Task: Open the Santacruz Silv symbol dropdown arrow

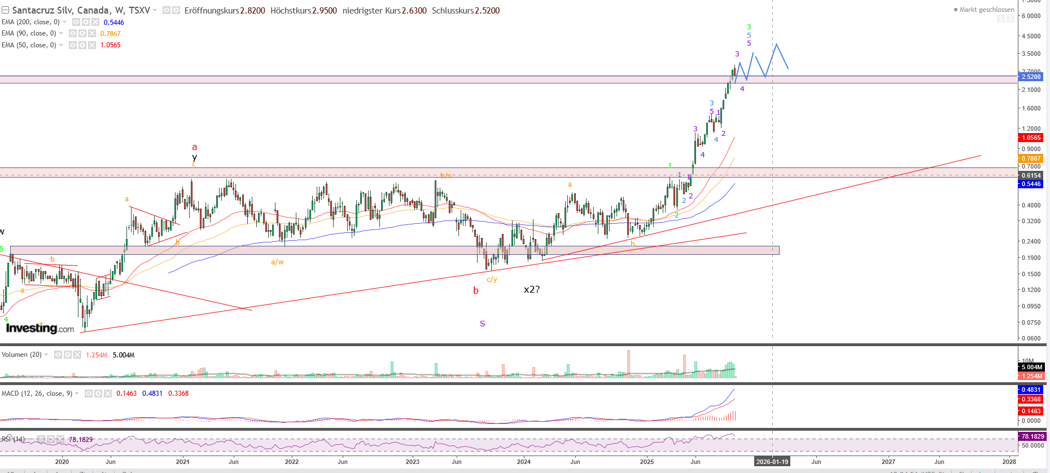Action: pos(155,11)
